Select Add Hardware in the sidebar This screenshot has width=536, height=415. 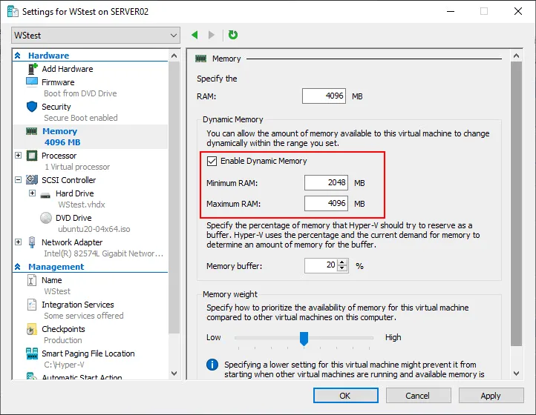point(67,69)
